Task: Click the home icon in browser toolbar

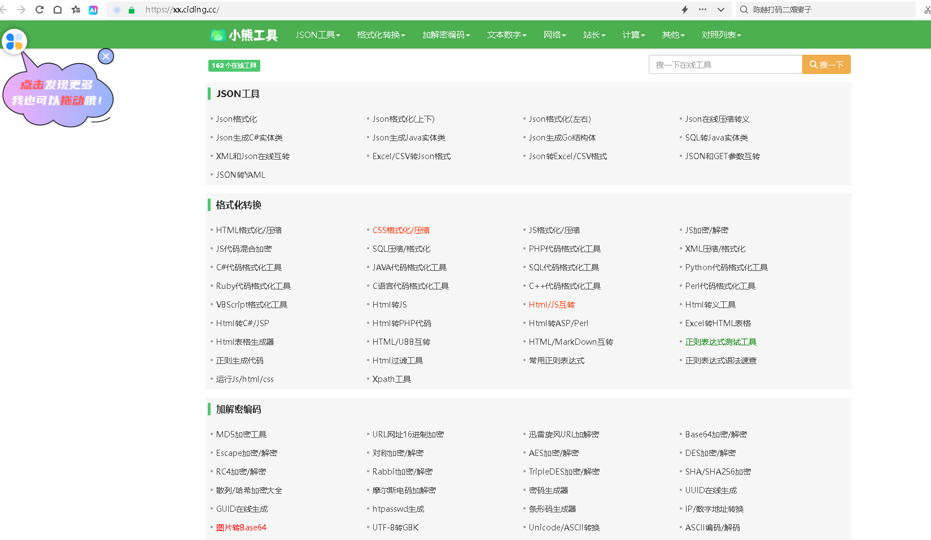Action: [x=58, y=10]
